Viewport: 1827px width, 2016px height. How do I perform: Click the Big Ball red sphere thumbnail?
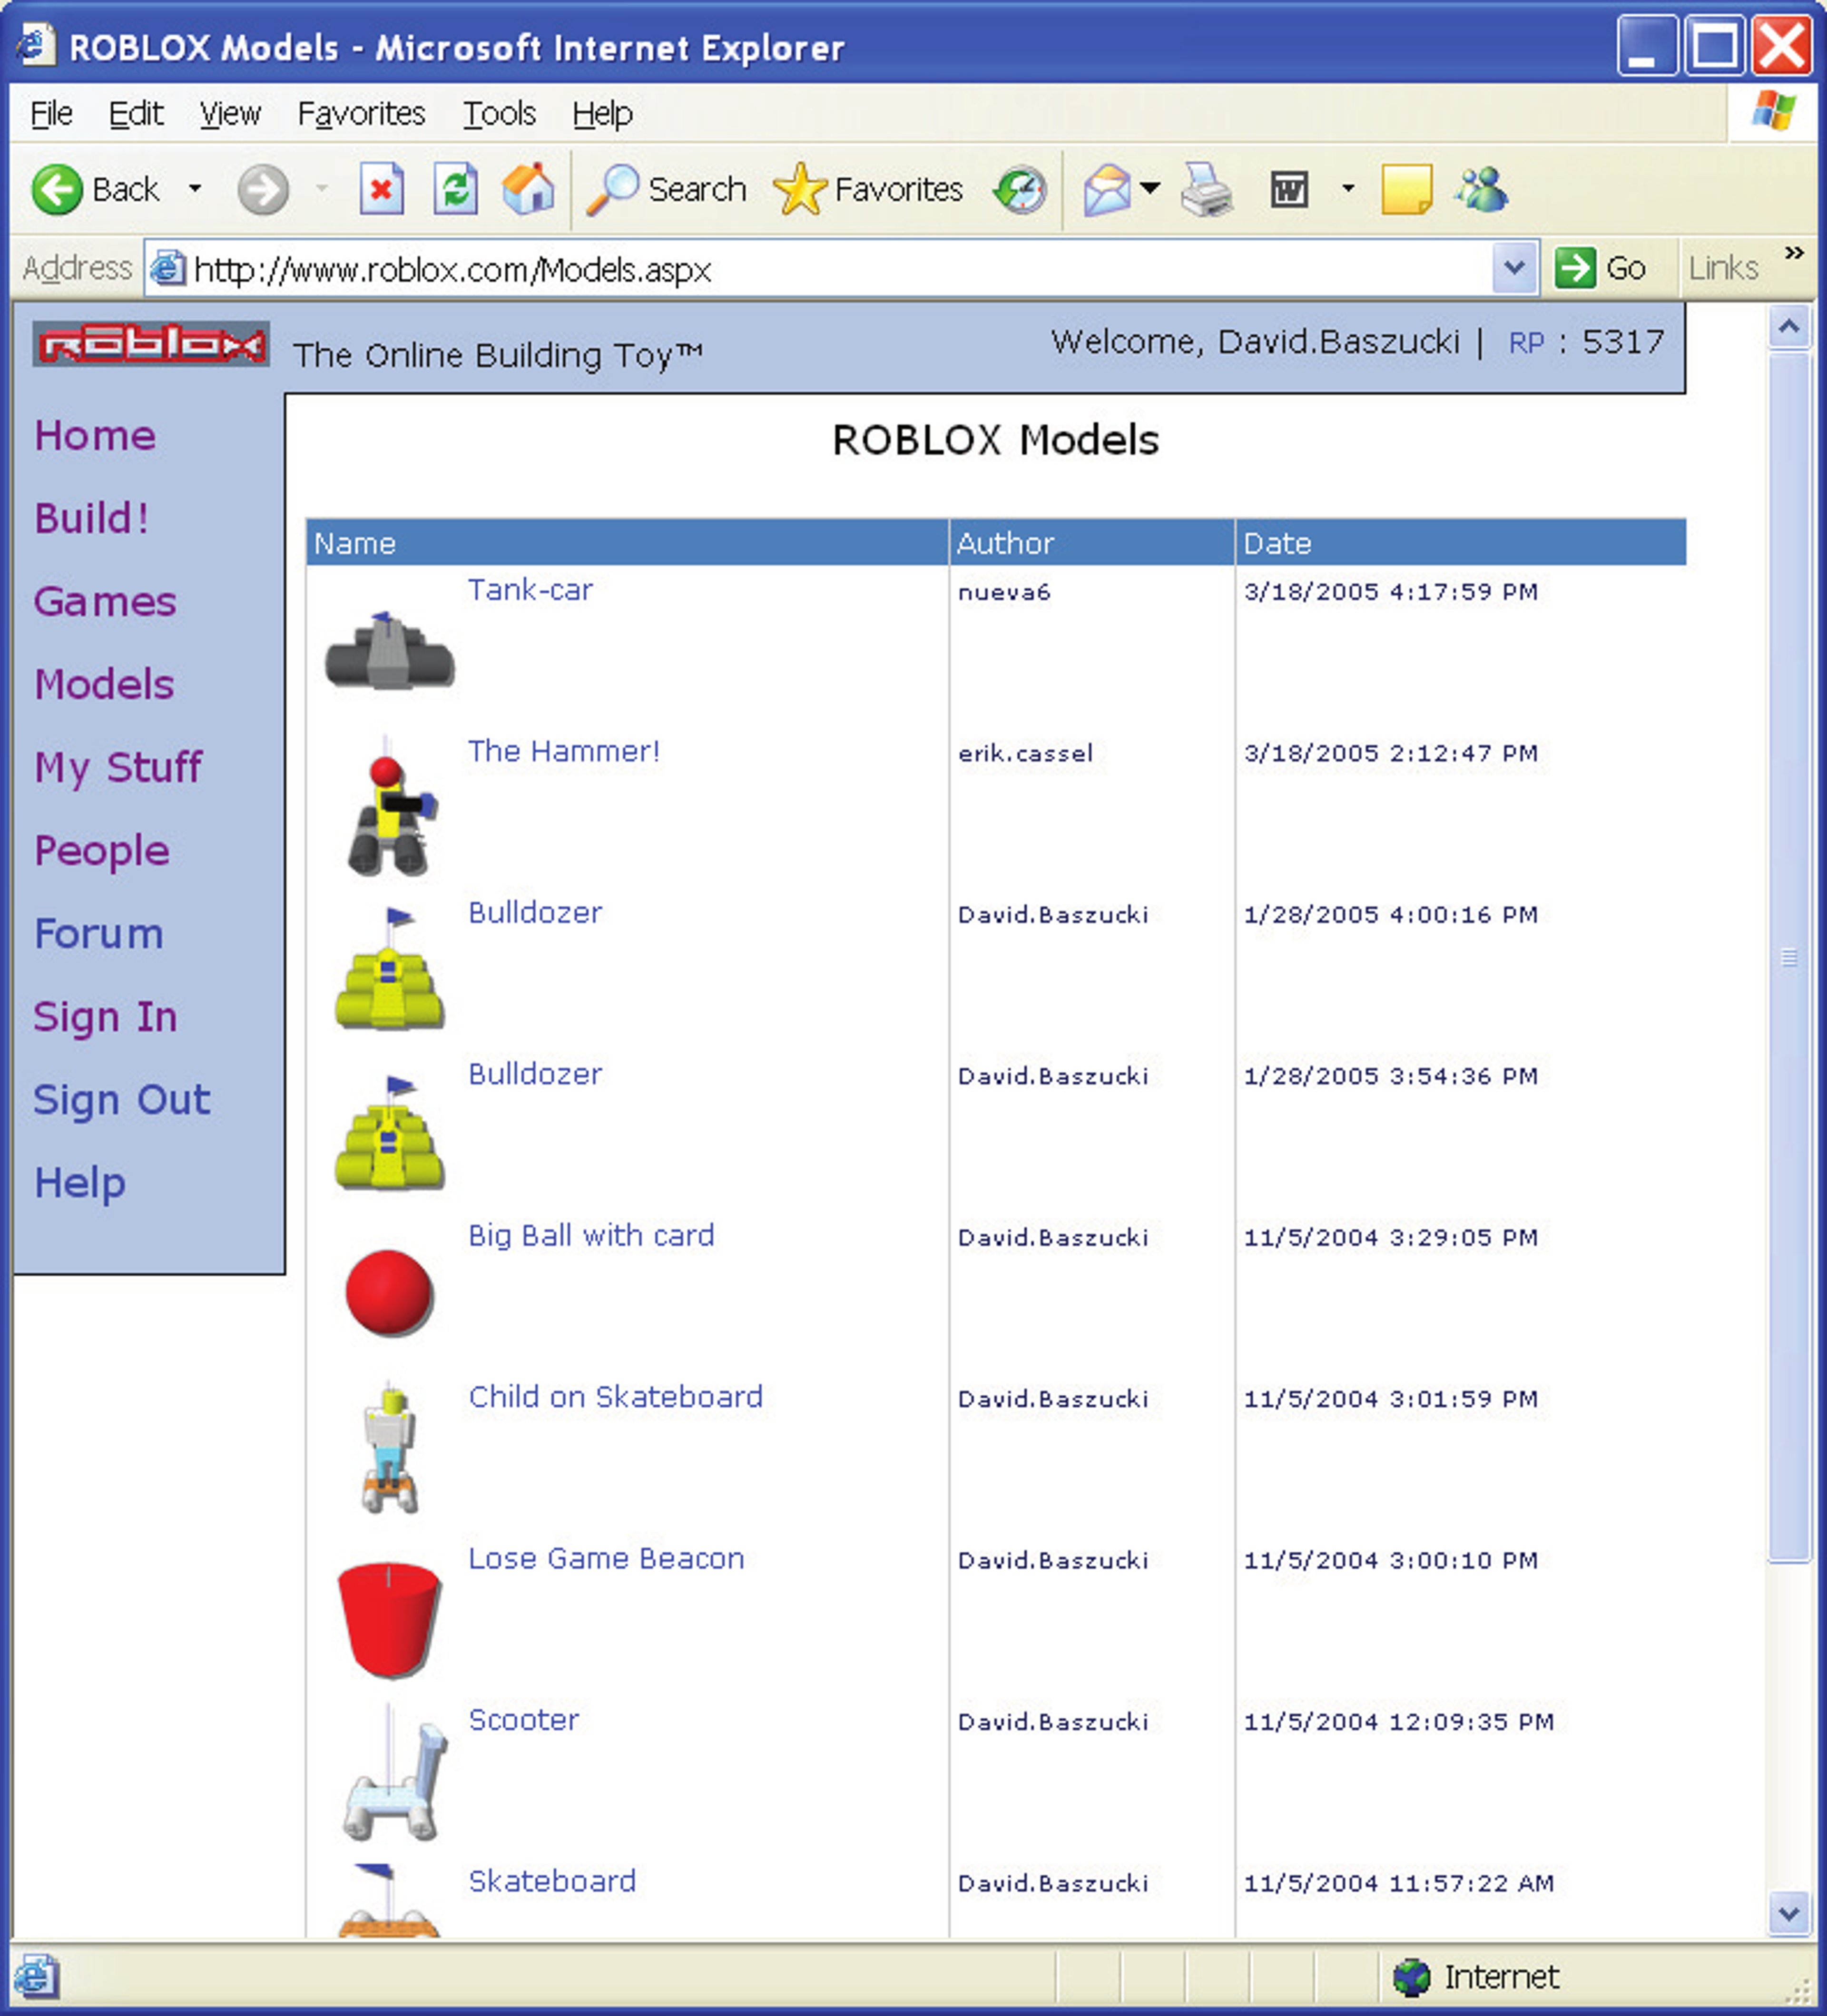point(389,1292)
